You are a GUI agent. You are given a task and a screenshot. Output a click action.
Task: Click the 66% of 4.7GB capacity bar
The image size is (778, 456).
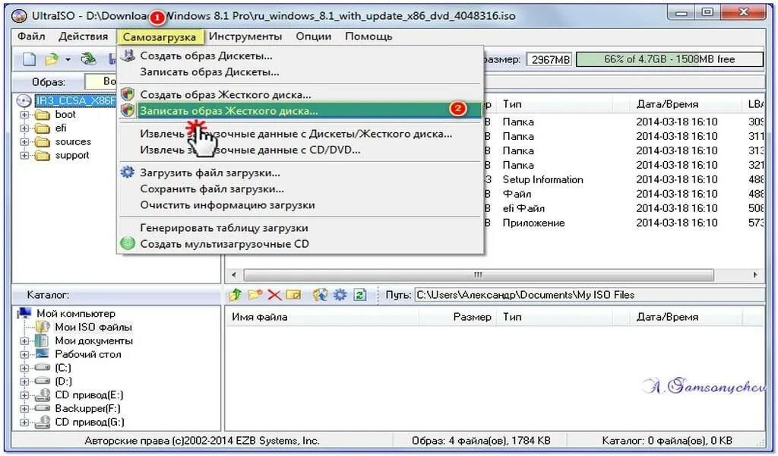pos(669,59)
